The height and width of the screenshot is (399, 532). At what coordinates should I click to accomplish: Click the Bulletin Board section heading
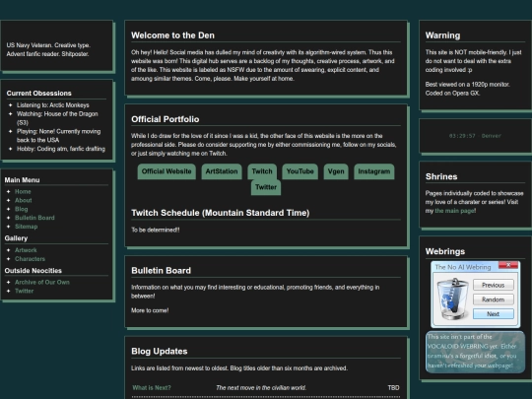[162, 270]
